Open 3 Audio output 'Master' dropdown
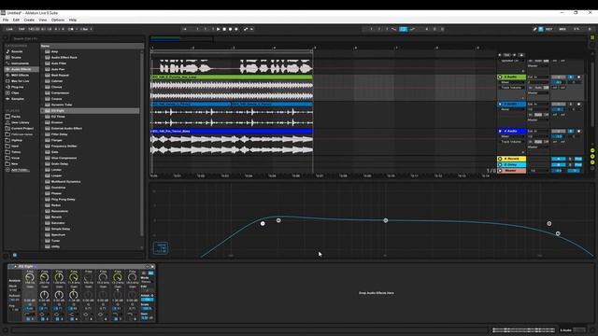598x336 pixels. pyautogui.click(x=538, y=120)
